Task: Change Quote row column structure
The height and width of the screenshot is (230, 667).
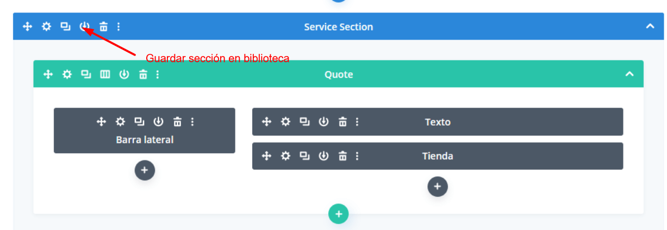Action: [x=105, y=74]
